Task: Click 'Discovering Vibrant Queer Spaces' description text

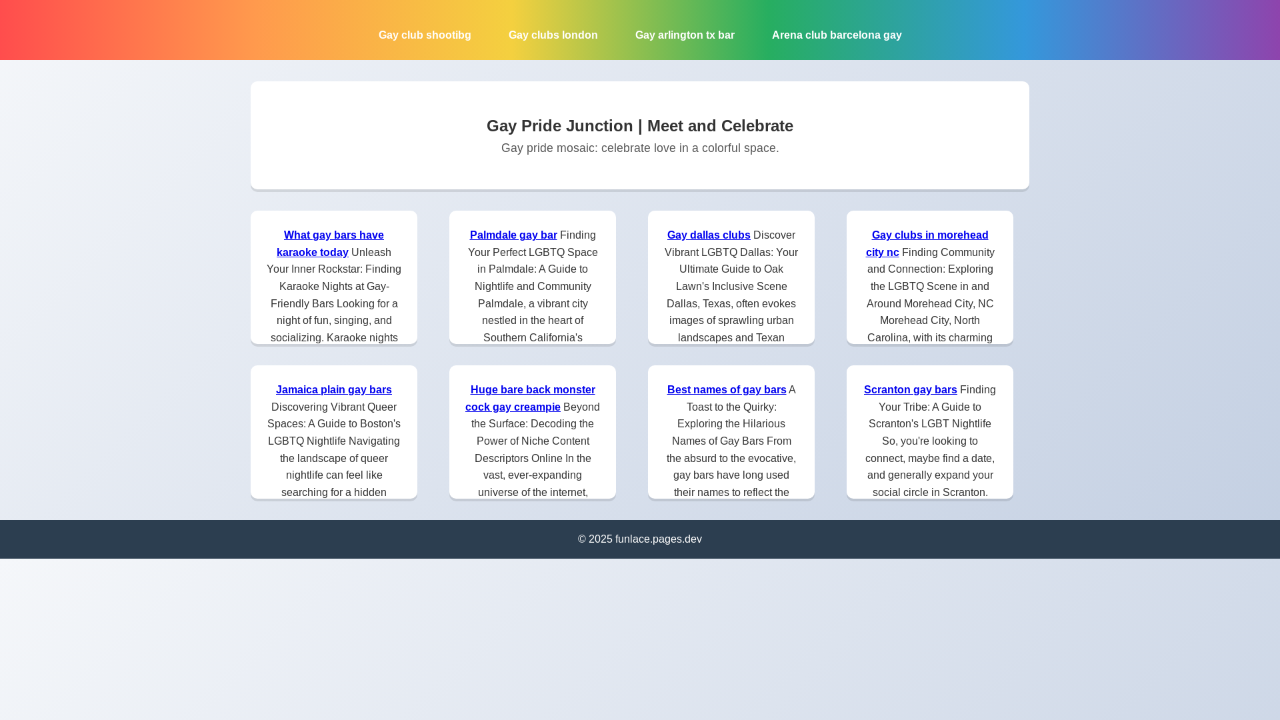Action: 334,449
